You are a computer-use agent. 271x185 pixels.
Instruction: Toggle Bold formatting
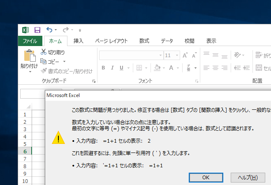tap(104, 68)
